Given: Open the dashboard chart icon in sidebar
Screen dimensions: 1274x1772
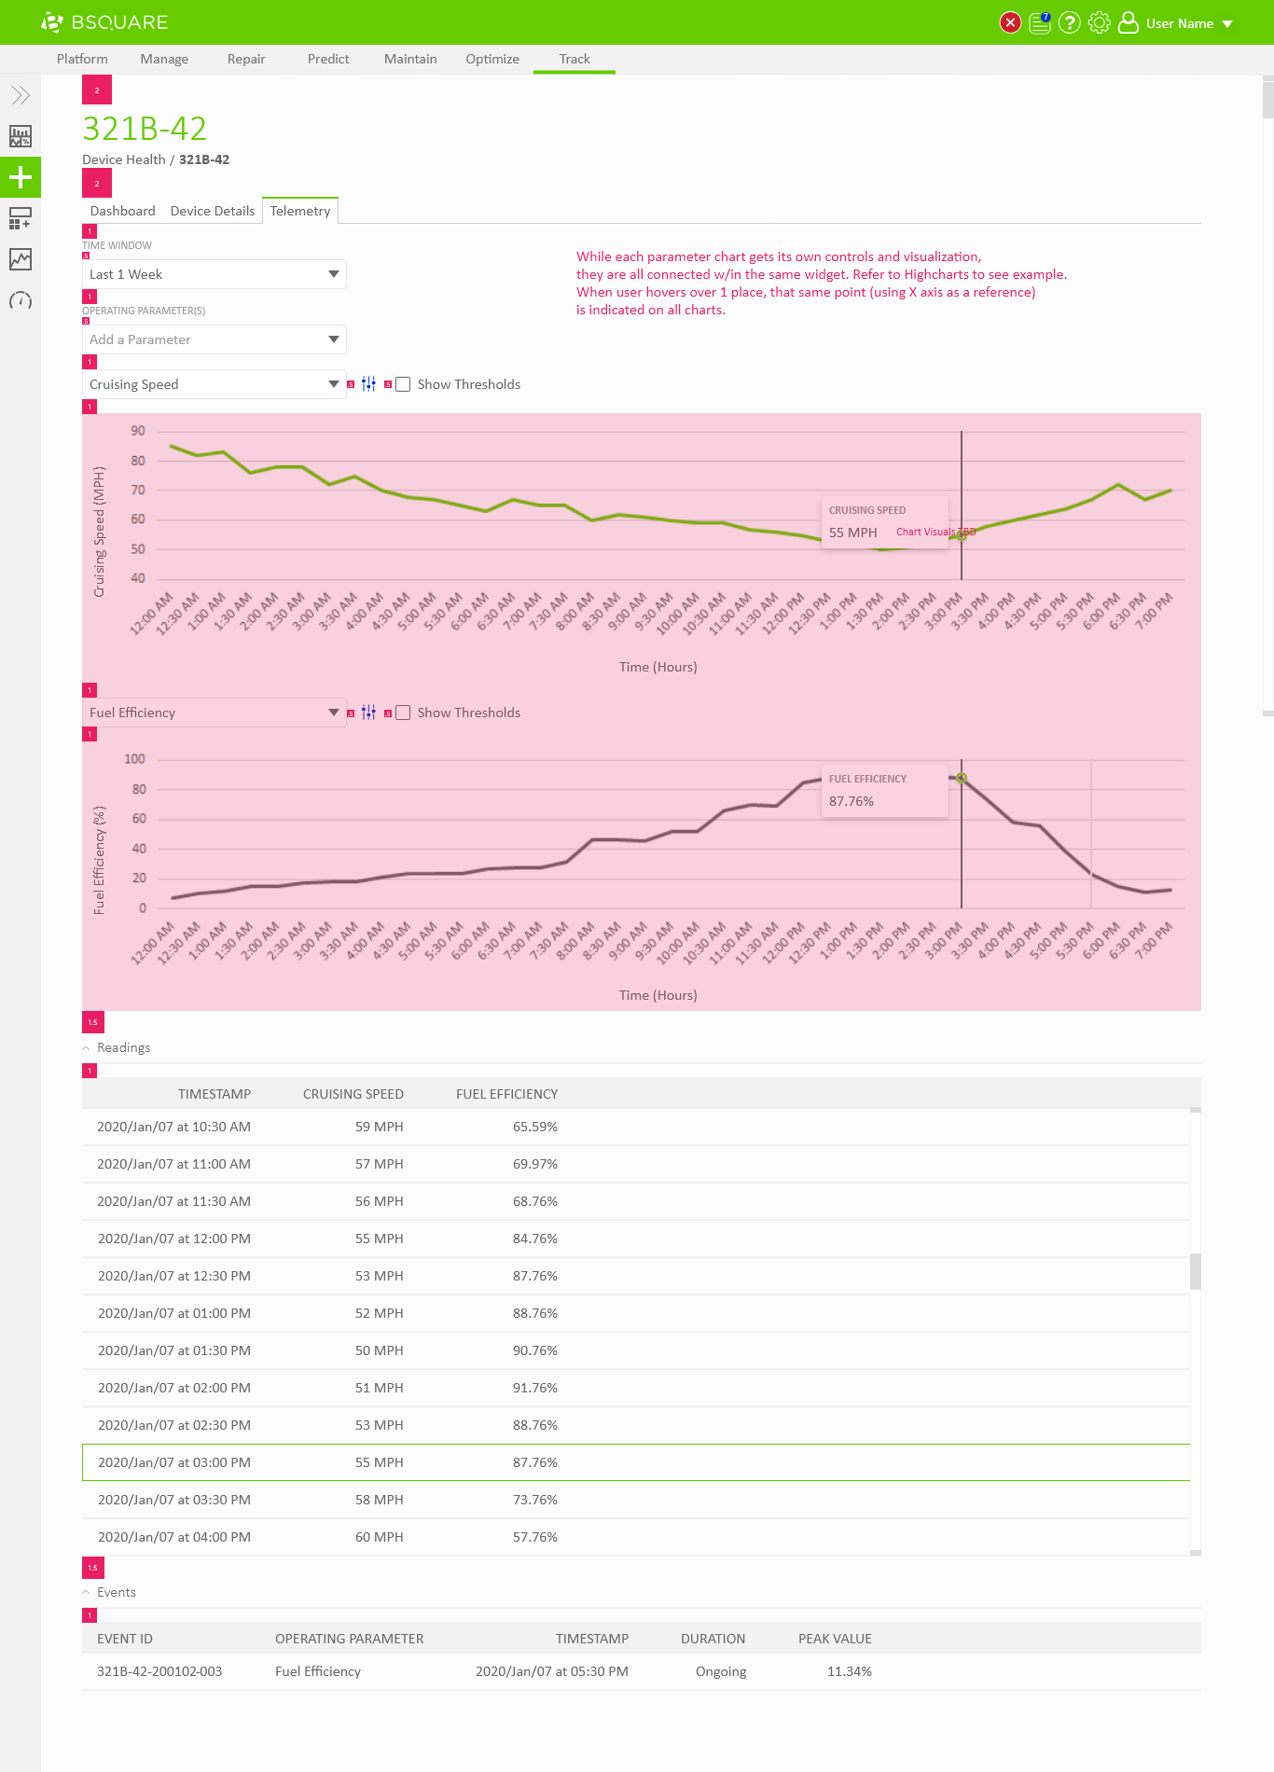Looking at the screenshot, I should pyautogui.click(x=21, y=136).
